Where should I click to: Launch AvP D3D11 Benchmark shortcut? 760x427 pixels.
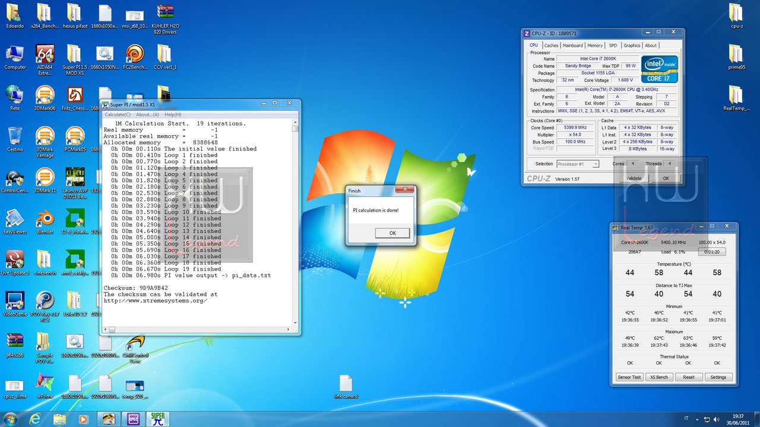(x=74, y=183)
